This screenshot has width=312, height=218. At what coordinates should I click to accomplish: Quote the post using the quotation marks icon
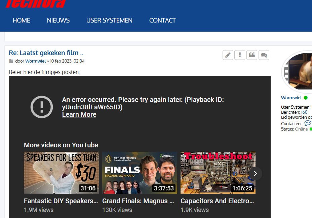[252, 55]
